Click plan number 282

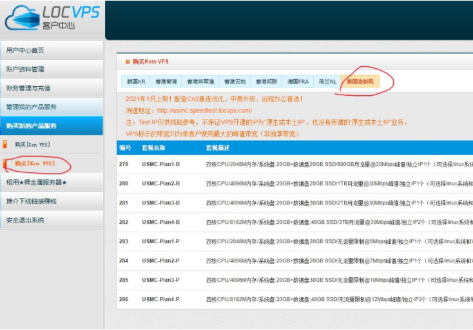(124, 222)
